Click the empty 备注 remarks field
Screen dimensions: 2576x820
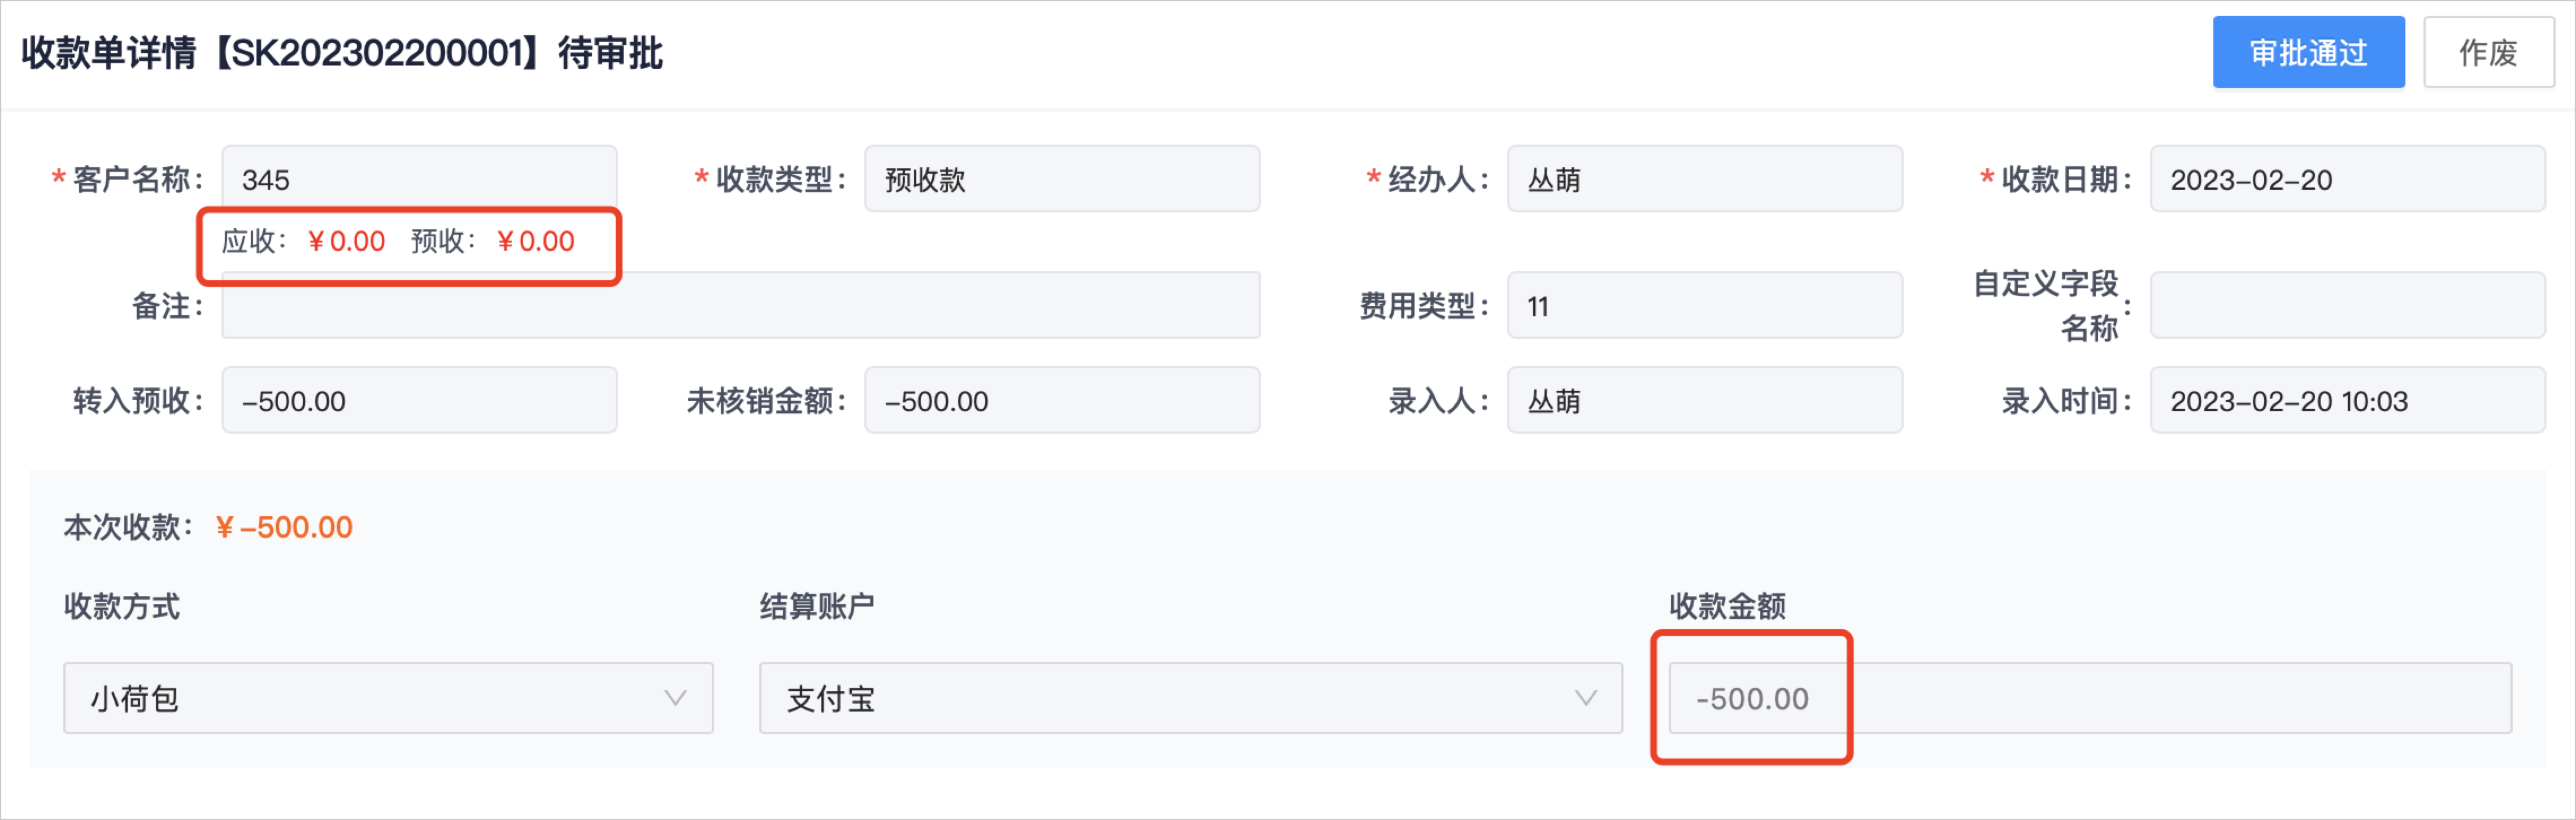coord(741,305)
